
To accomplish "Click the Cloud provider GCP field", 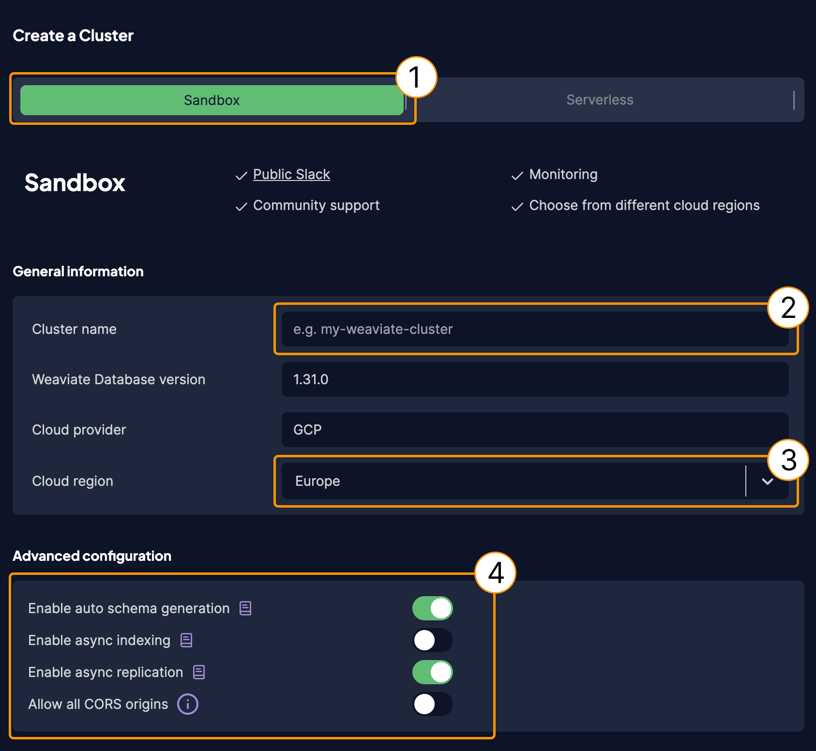I will 535,430.
